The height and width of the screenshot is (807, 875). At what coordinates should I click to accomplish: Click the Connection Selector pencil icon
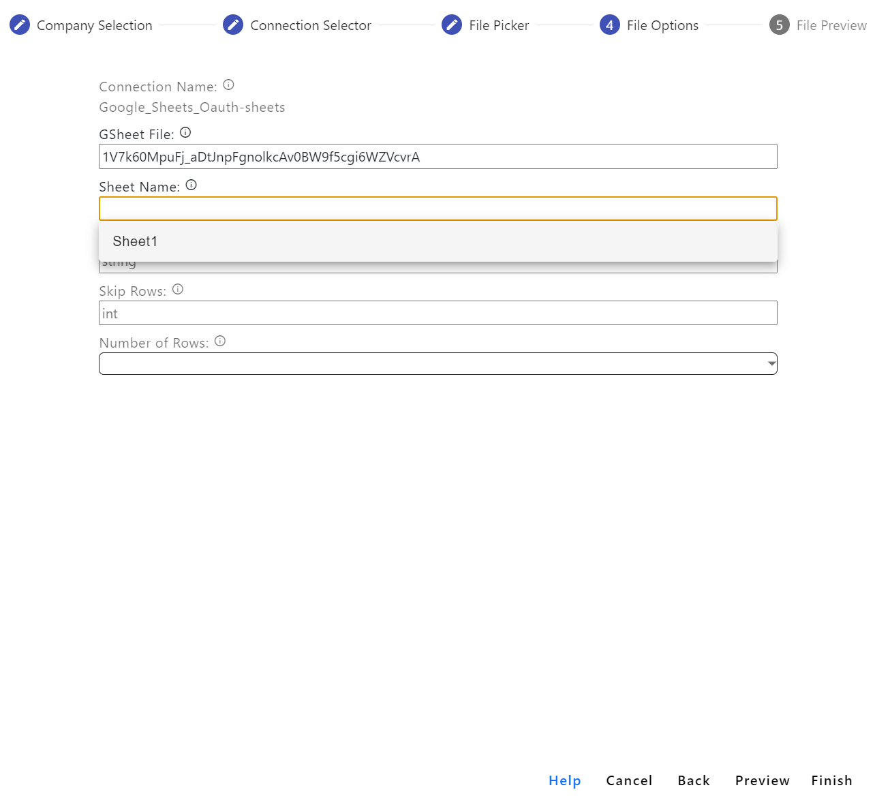(233, 25)
